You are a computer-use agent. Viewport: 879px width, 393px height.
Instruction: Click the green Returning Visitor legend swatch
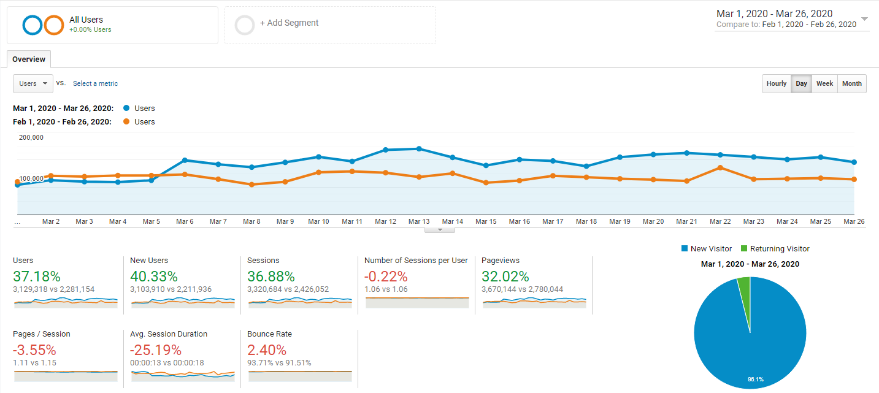pyautogui.click(x=744, y=249)
